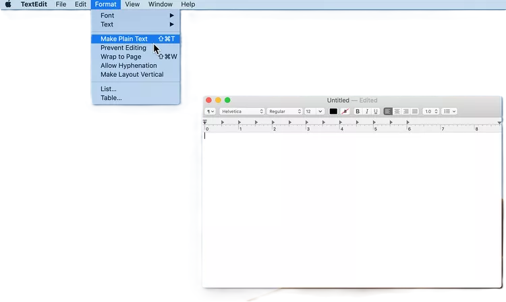Select Prevent Editing in Format menu
This screenshot has height=302, width=506.
point(136,48)
